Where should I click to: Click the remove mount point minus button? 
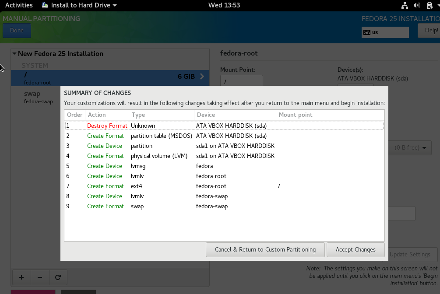coord(39,277)
